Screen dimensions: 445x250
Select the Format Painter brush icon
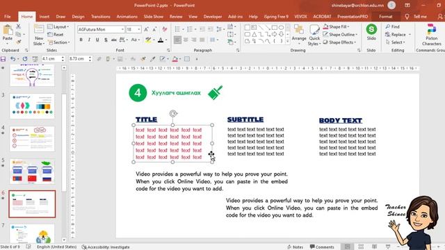pos(18,42)
